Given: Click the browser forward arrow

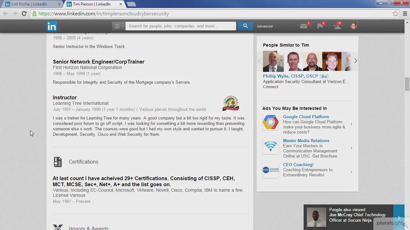Looking at the screenshot, I should [15, 13].
